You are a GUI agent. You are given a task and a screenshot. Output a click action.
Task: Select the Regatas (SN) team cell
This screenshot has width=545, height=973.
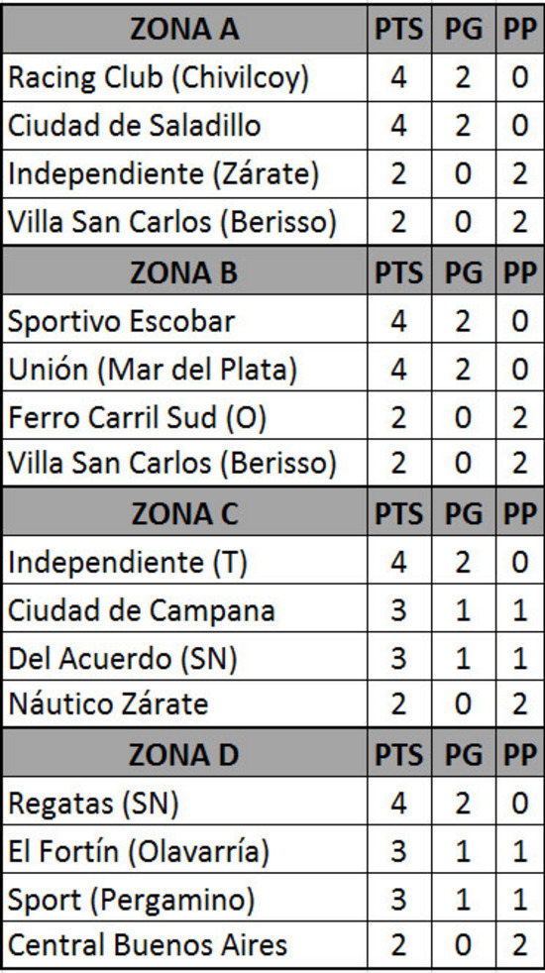184,803
